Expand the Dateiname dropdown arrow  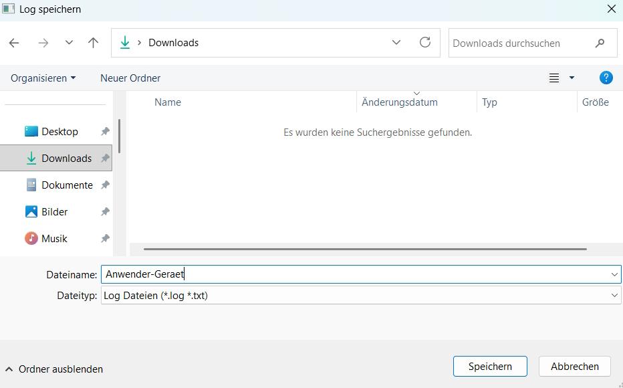pyautogui.click(x=614, y=274)
